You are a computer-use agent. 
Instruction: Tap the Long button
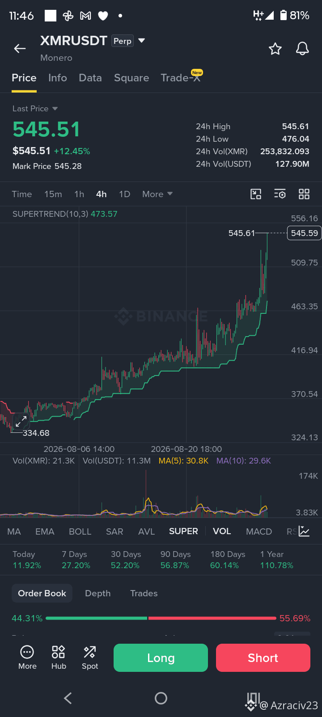click(161, 658)
